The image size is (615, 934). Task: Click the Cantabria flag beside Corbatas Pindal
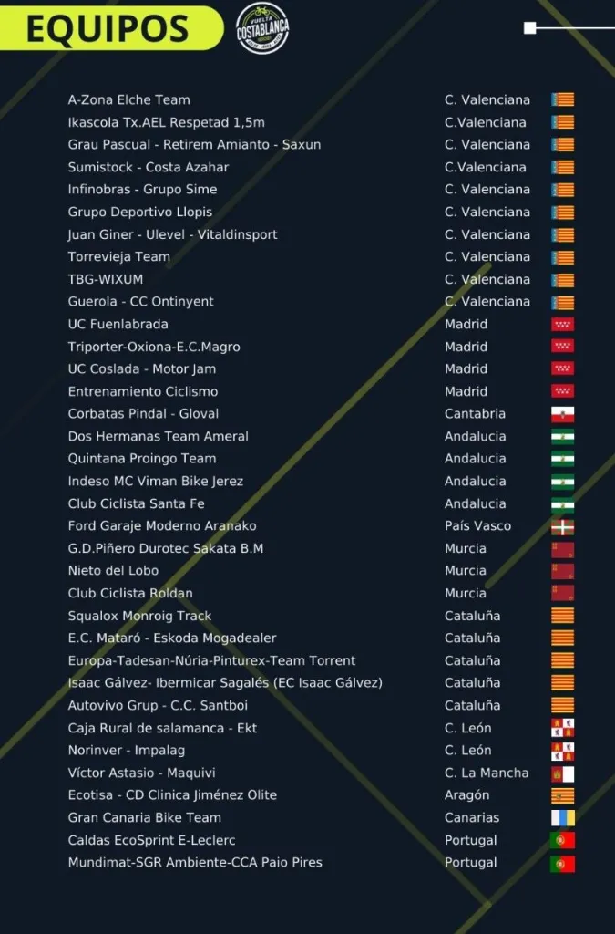pos(562,414)
